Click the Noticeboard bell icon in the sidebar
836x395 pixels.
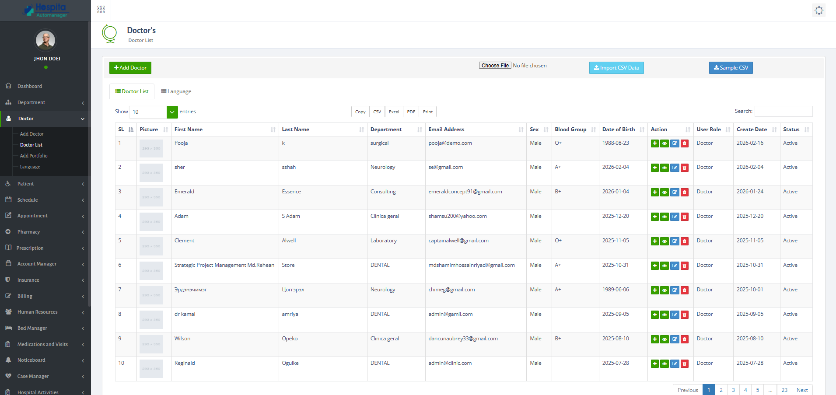coord(9,360)
